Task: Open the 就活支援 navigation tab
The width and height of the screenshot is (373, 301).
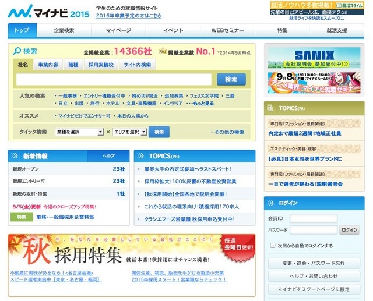Action: [x=337, y=30]
